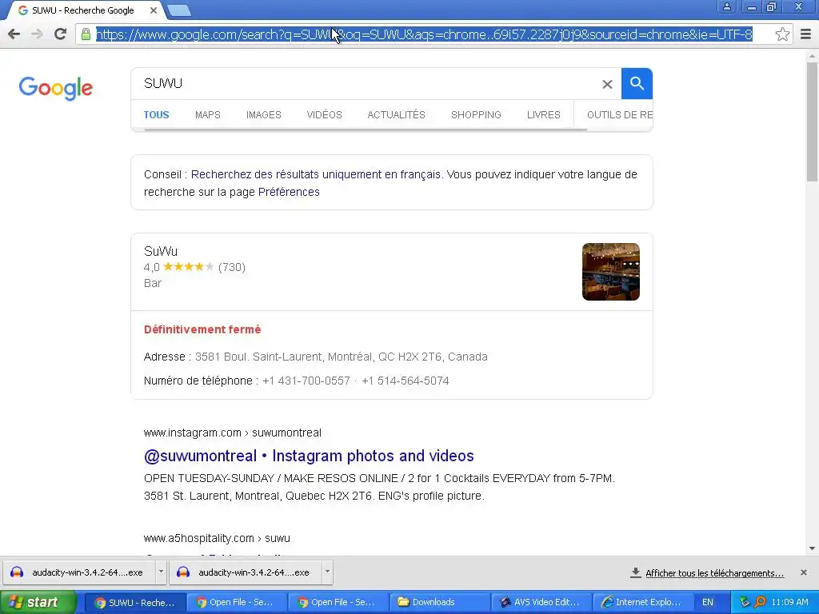
Task: Open a new browser tab
Action: (x=179, y=10)
